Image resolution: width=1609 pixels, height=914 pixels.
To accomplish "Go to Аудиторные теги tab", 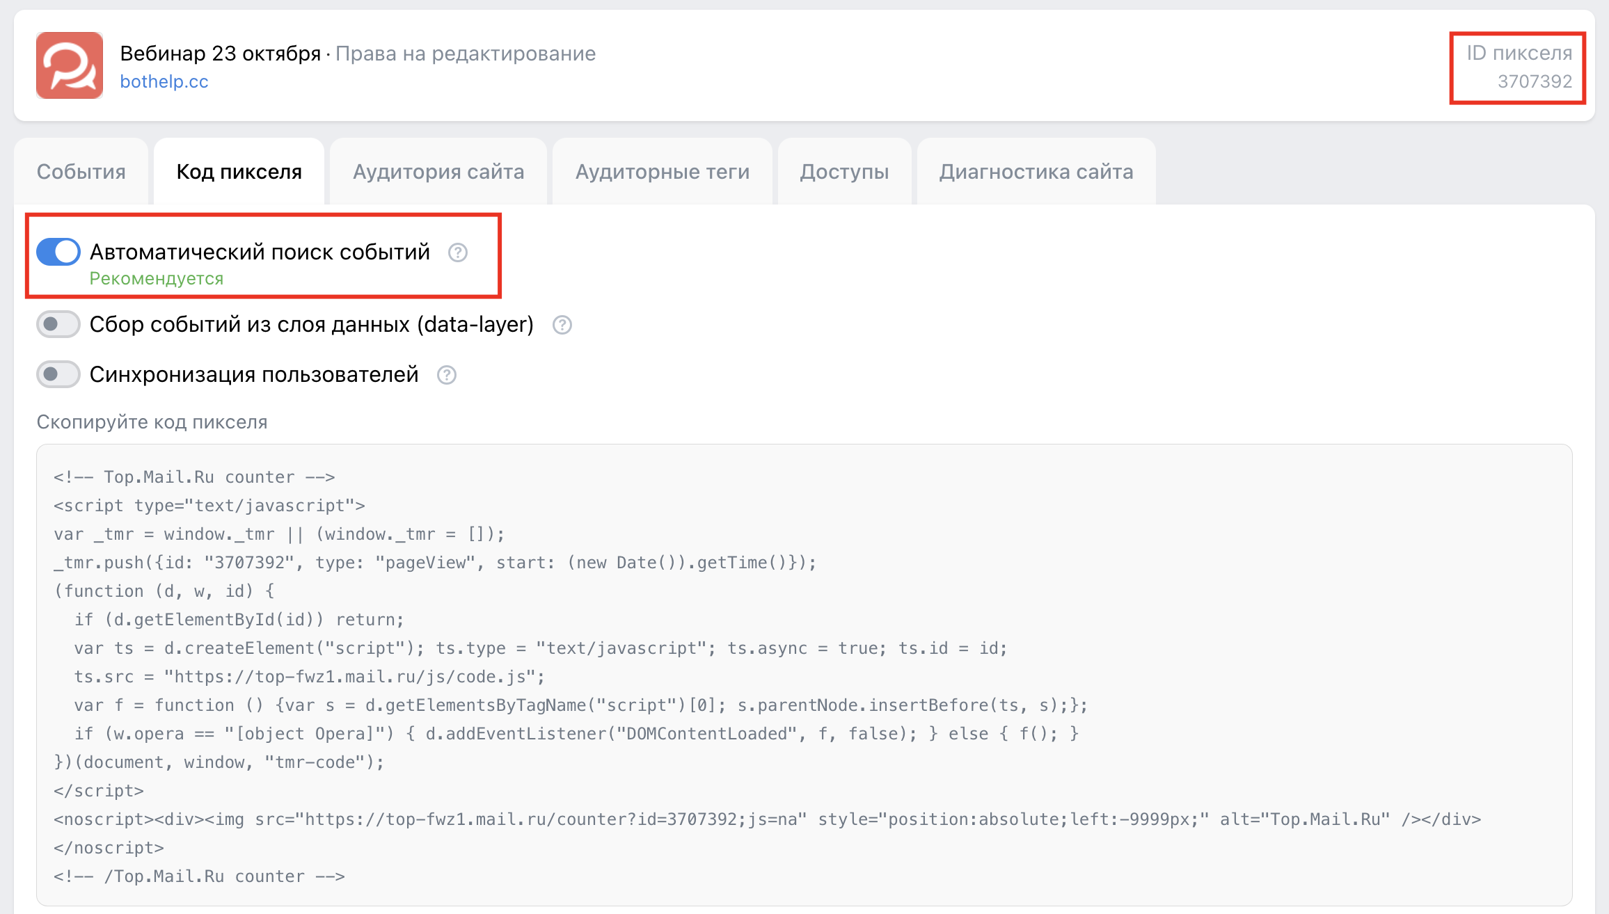I will point(662,172).
